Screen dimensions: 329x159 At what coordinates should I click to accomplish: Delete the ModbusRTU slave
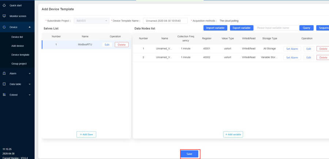(x=122, y=45)
